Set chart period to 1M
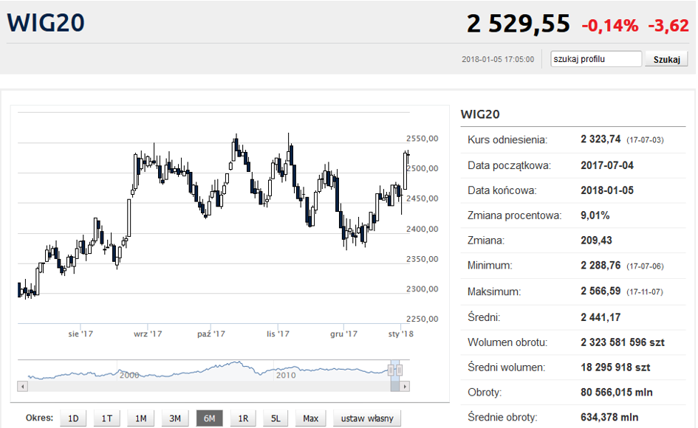 pyautogui.click(x=141, y=418)
